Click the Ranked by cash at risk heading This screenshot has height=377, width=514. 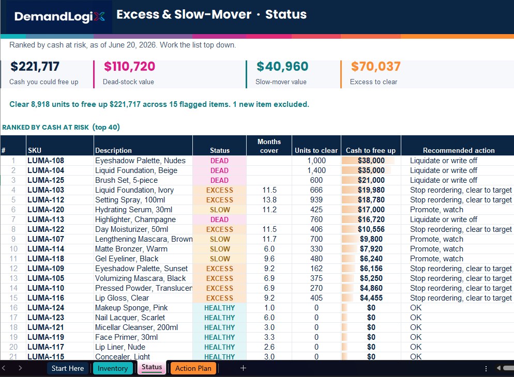click(x=61, y=127)
